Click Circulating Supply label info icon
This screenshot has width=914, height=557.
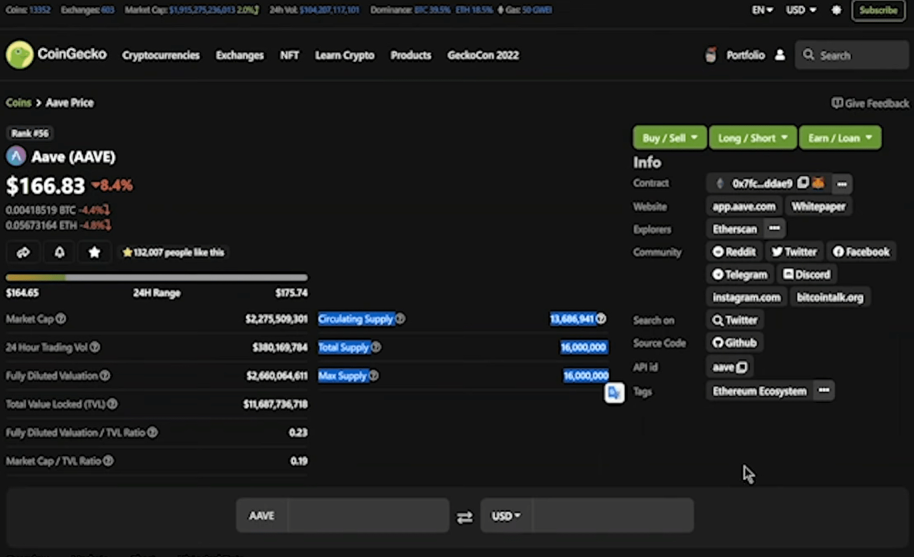click(400, 319)
